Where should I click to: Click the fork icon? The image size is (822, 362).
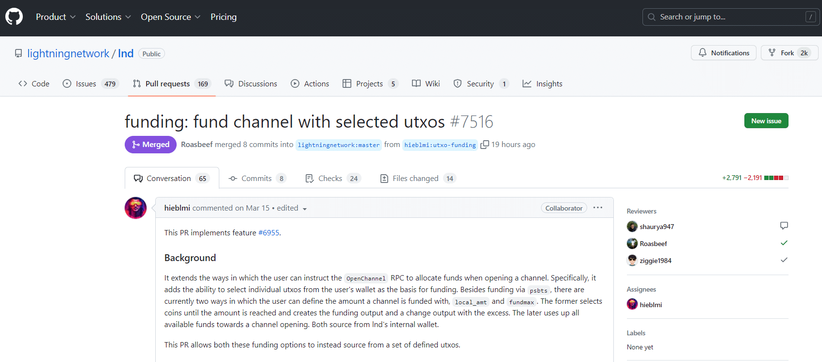click(x=772, y=52)
